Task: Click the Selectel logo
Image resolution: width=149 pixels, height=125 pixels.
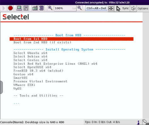Action: (16, 17)
